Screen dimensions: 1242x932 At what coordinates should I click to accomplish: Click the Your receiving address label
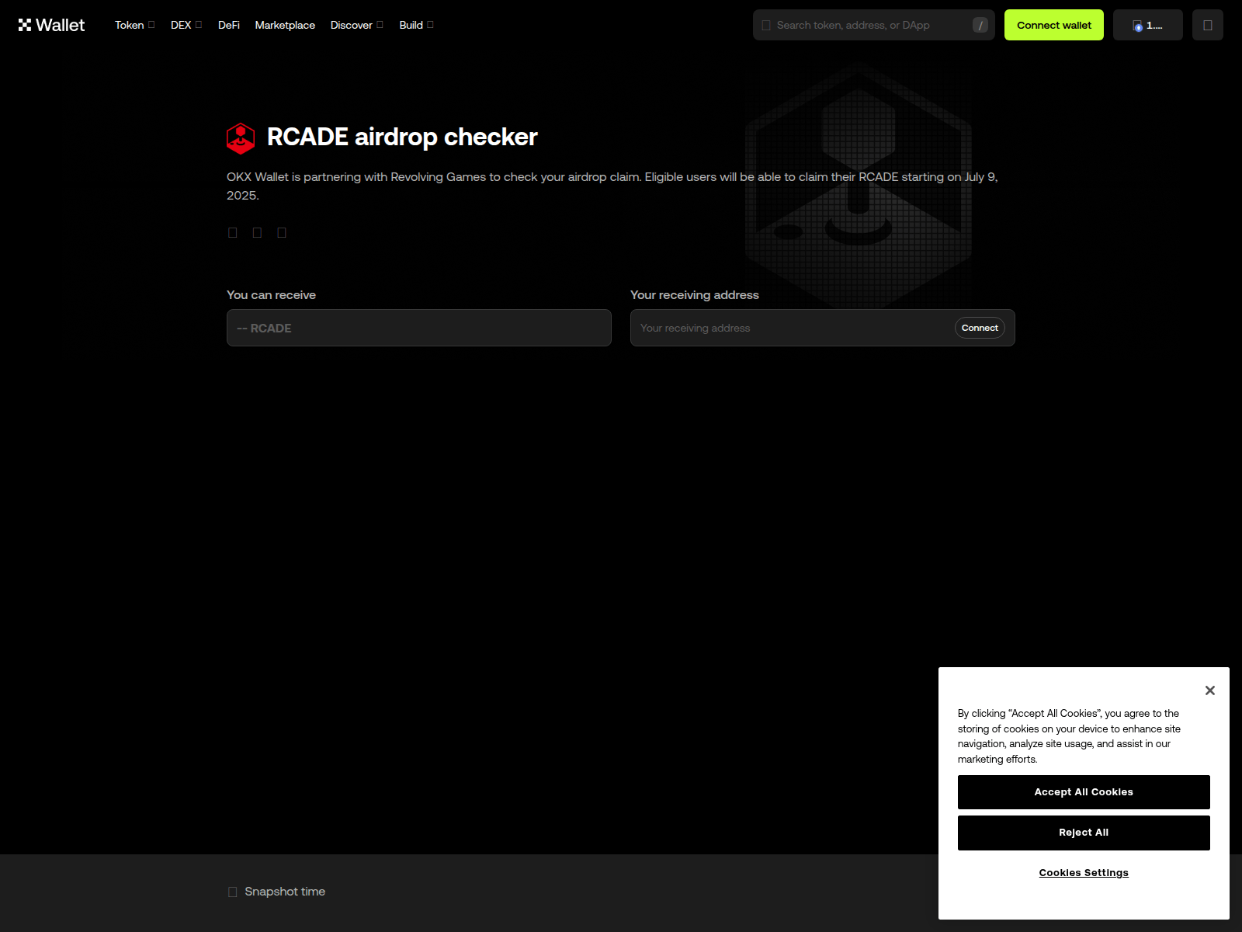695,295
